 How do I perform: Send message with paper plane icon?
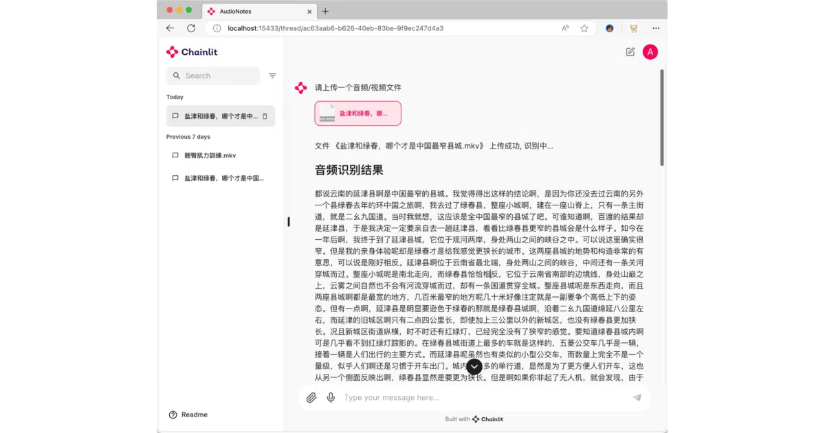point(637,397)
